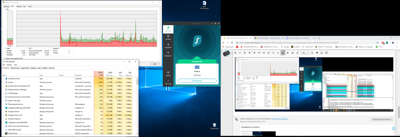Switch Surfshark to Mini mode
The height and width of the screenshot is (137, 400).
point(168,82)
